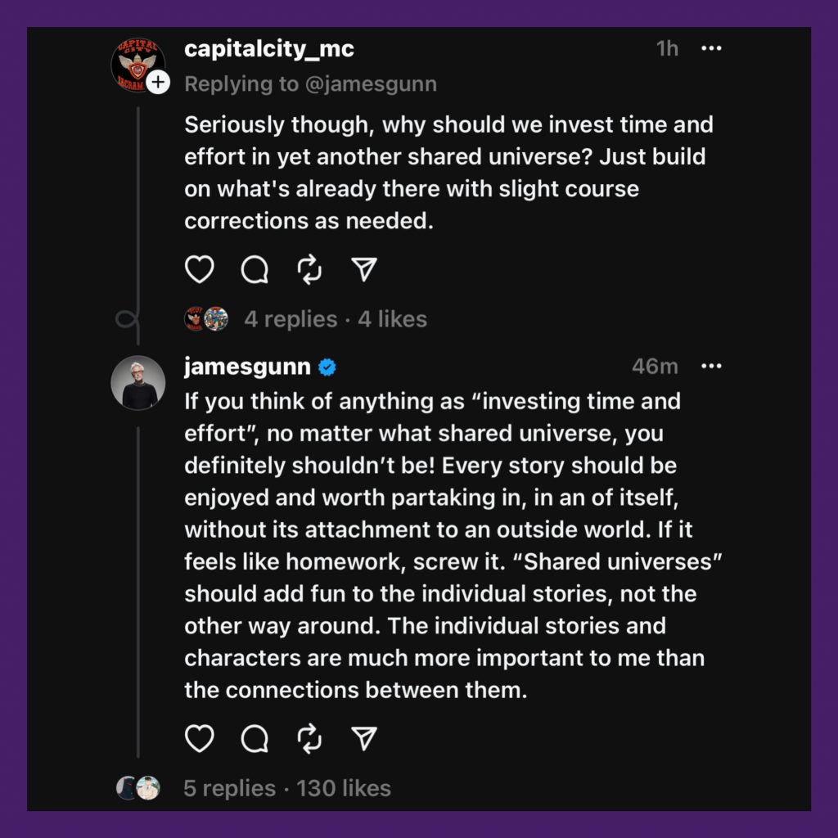Viewport: 838px width, 838px height.
Task: Open jamesgunn's profile picture
Action: pyautogui.click(x=137, y=383)
